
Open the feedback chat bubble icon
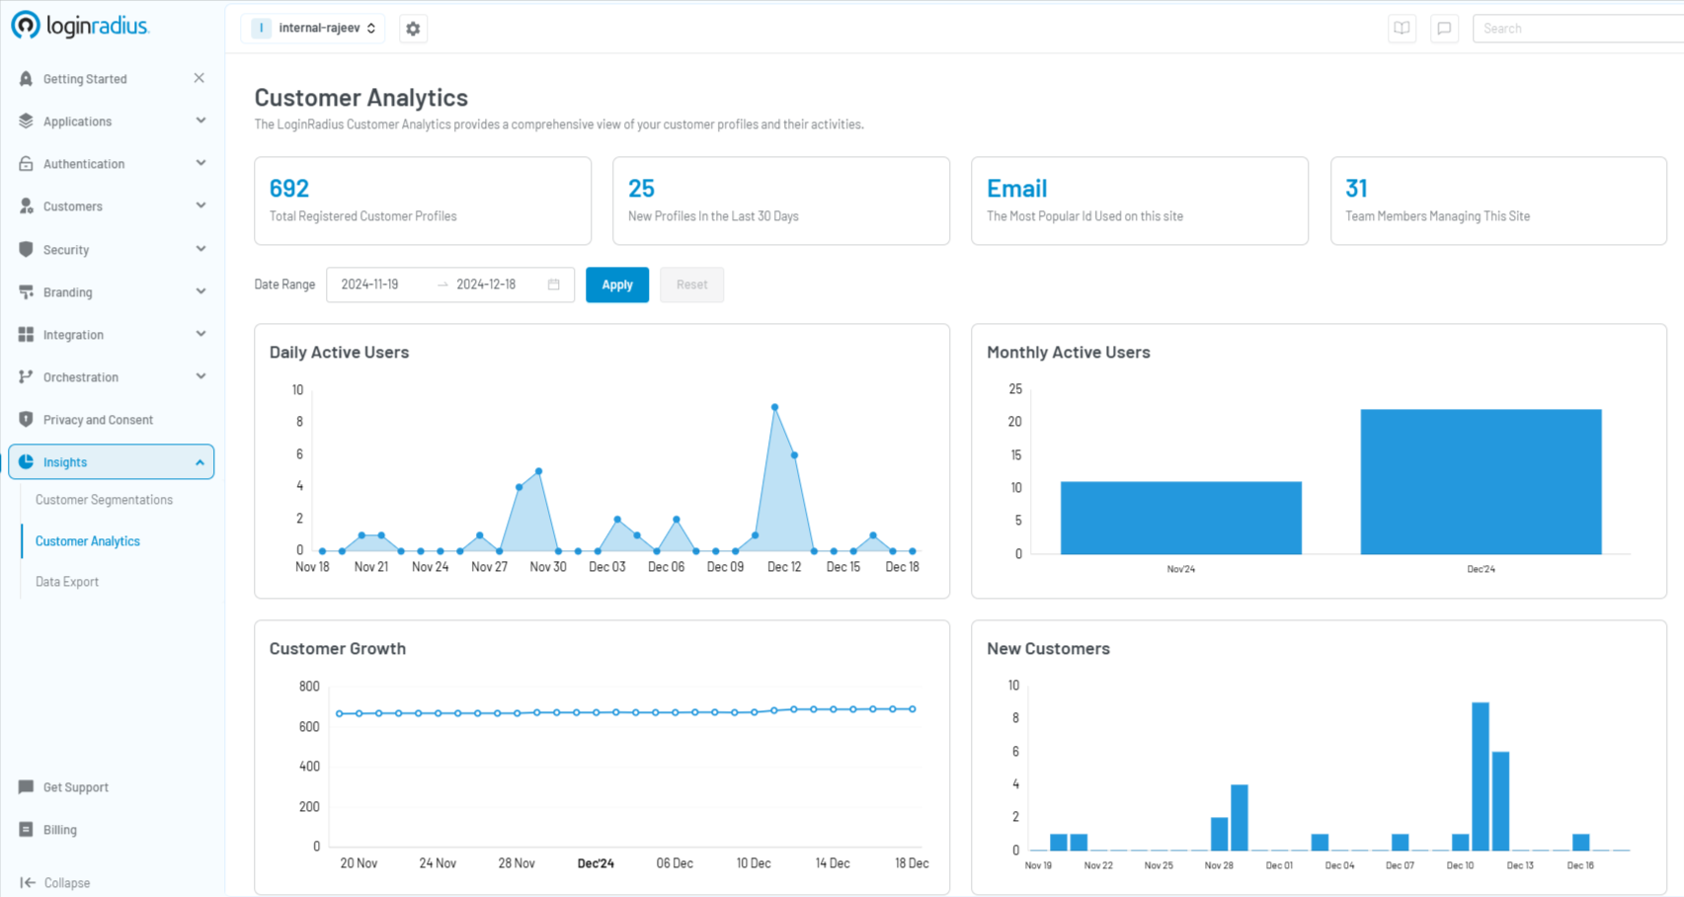(x=1444, y=29)
